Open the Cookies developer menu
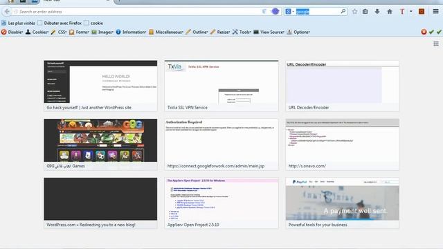443x249 pixels. click(37, 33)
